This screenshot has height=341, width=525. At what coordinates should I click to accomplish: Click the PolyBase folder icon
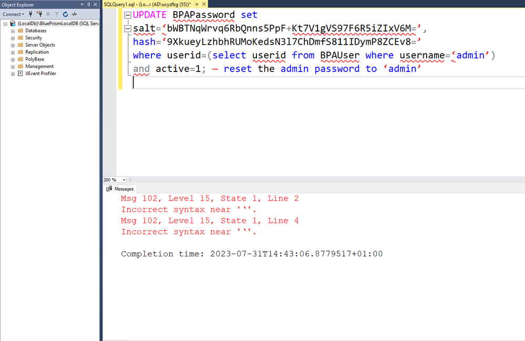[x=20, y=59]
